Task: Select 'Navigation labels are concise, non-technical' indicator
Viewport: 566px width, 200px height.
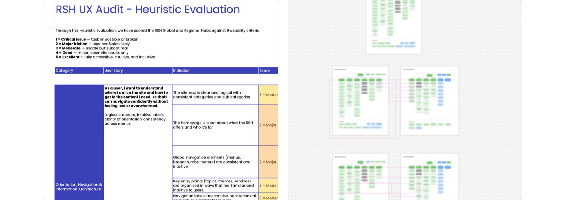Action: [x=215, y=197]
